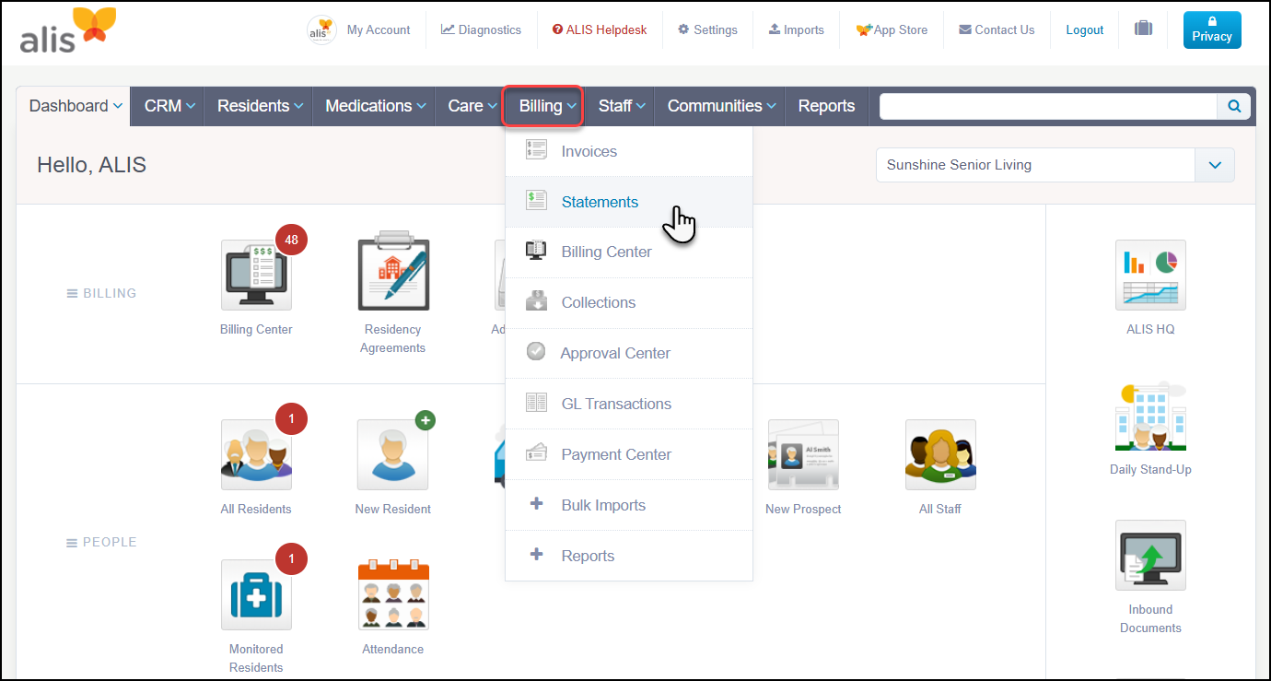Viewport: 1271px width, 681px height.
Task: Select Collections from Billing menu
Action: (x=629, y=302)
